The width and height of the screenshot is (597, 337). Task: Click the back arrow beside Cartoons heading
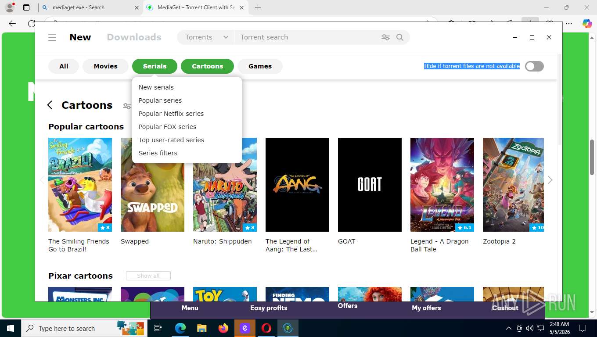[50, 105]
